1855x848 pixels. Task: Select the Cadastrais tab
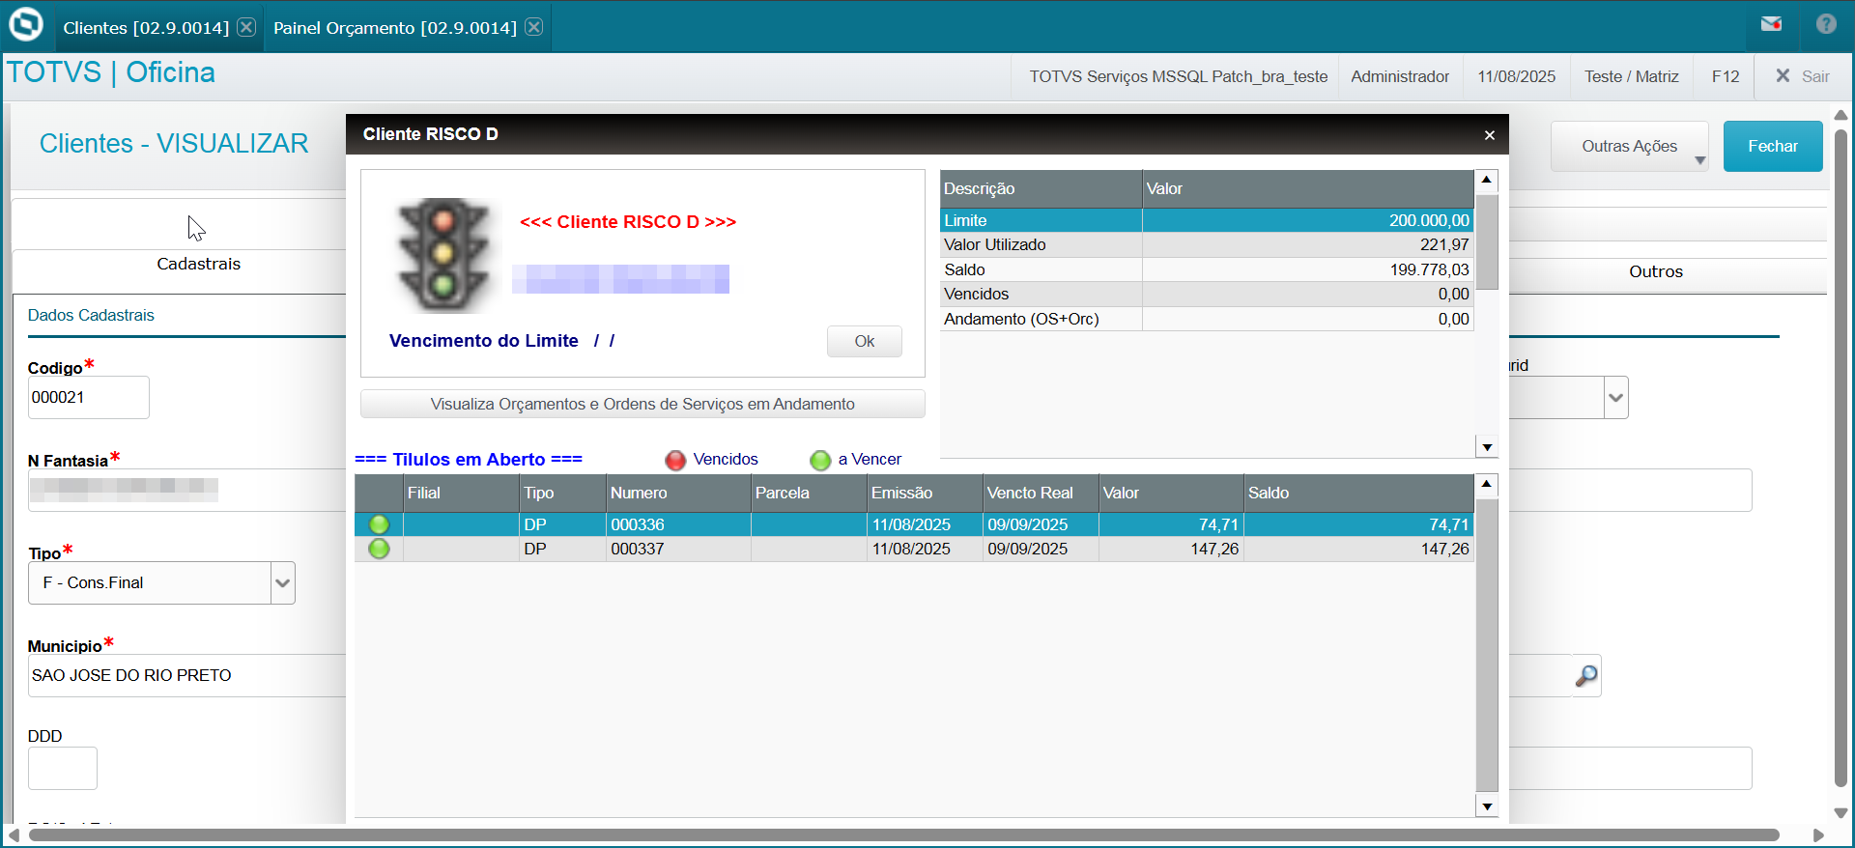click(198, 264)
